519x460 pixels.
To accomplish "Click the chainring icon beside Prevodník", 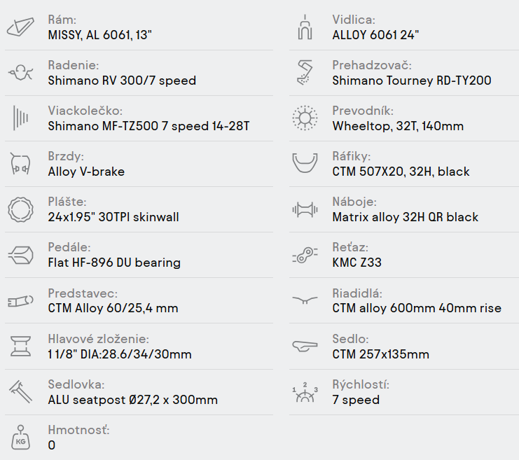I will (305, 118).
